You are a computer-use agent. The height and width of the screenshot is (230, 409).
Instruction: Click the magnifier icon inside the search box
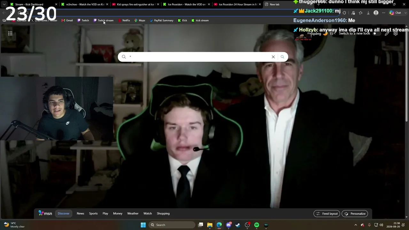pos(124,57)
